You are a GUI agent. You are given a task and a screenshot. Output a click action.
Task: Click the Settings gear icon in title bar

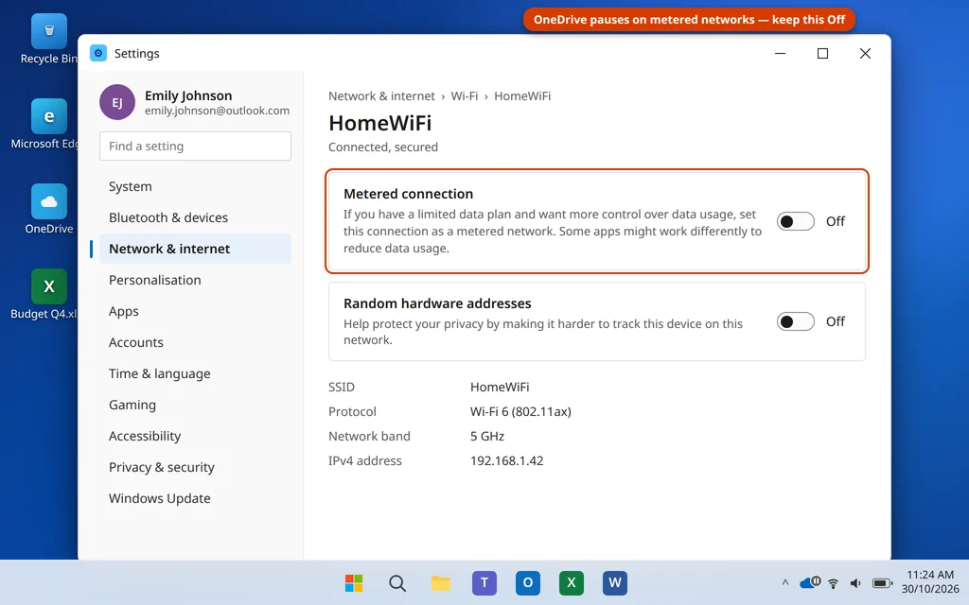(x=98, y=53)
